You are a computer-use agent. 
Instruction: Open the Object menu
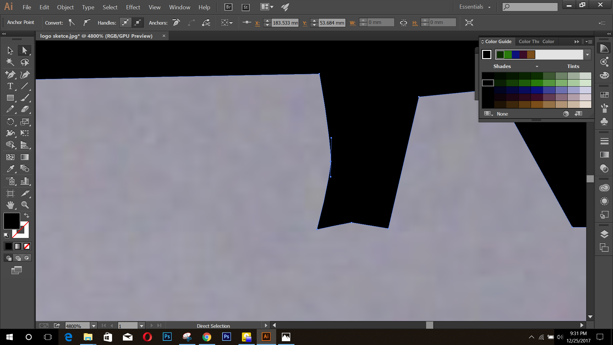(x=65, y=7)
